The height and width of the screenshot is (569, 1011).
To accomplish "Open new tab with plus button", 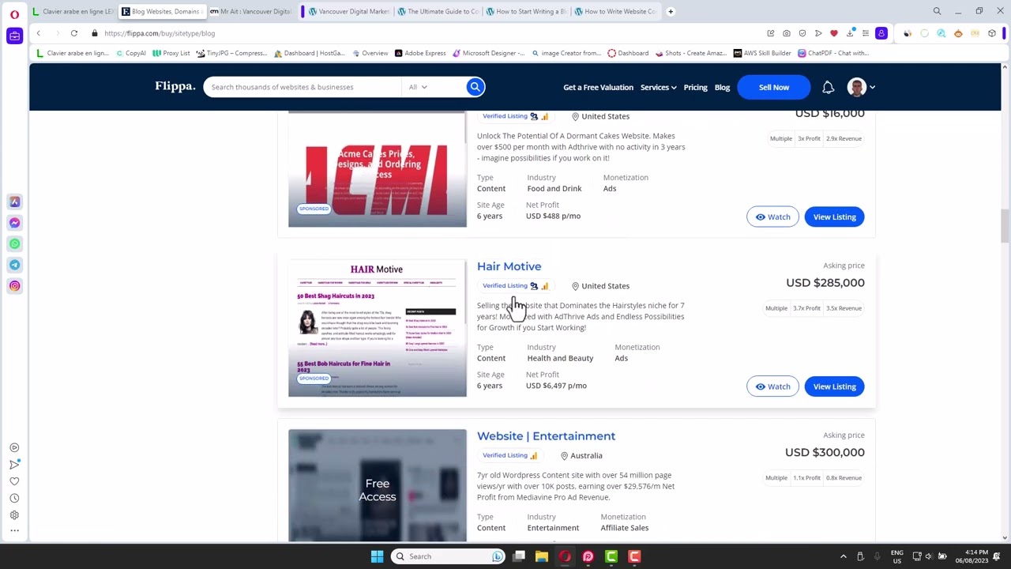I will point(671,11).
